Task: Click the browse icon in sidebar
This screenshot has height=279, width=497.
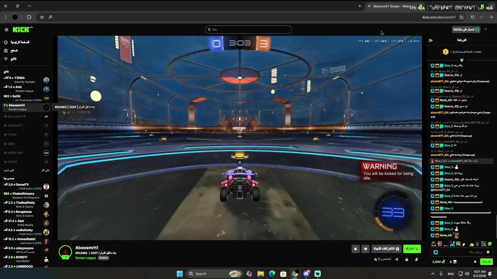Action: point(6,50)
